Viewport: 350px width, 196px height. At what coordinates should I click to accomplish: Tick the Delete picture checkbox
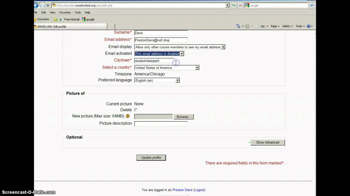click(x=136, y=110)
